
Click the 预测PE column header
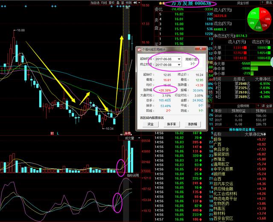(261, 111)
